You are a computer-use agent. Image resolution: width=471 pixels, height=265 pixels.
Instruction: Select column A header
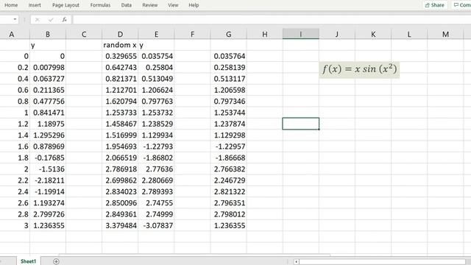click(12, 35)
